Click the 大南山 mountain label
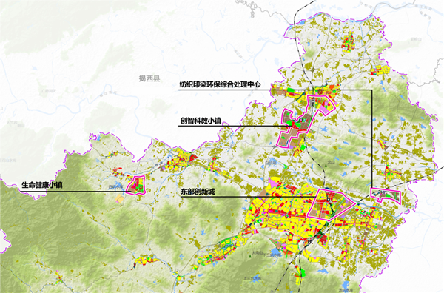The height and width of the screenshot is (293, 444). click(x=257, y=253)
